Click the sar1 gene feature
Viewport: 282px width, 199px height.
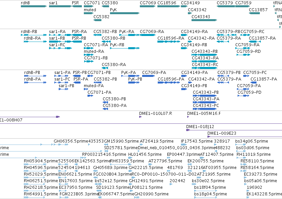pos(60,6)
